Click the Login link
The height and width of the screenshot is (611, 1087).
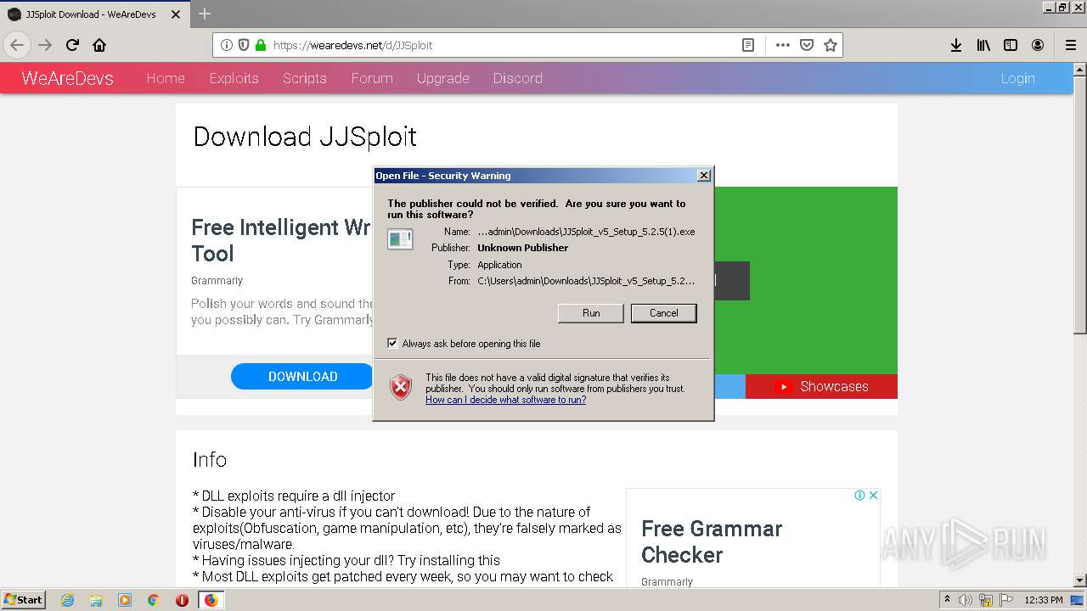coord(1017,78)
